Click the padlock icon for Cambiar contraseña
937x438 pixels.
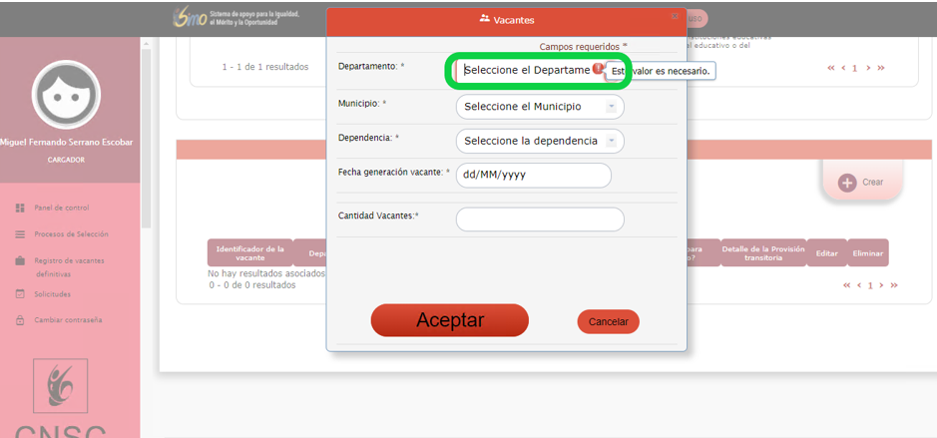tap(20, 320)
